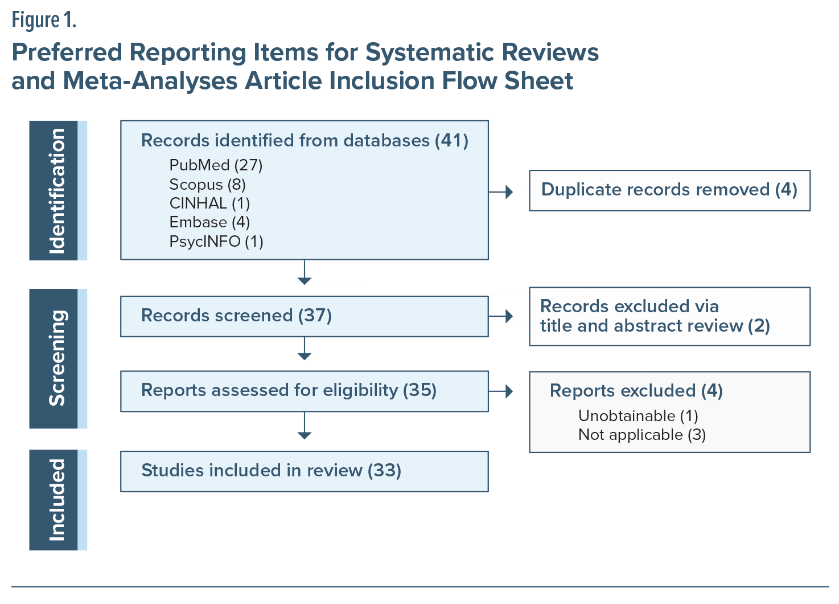Click the Records screened (37) box

pos(304,316)
